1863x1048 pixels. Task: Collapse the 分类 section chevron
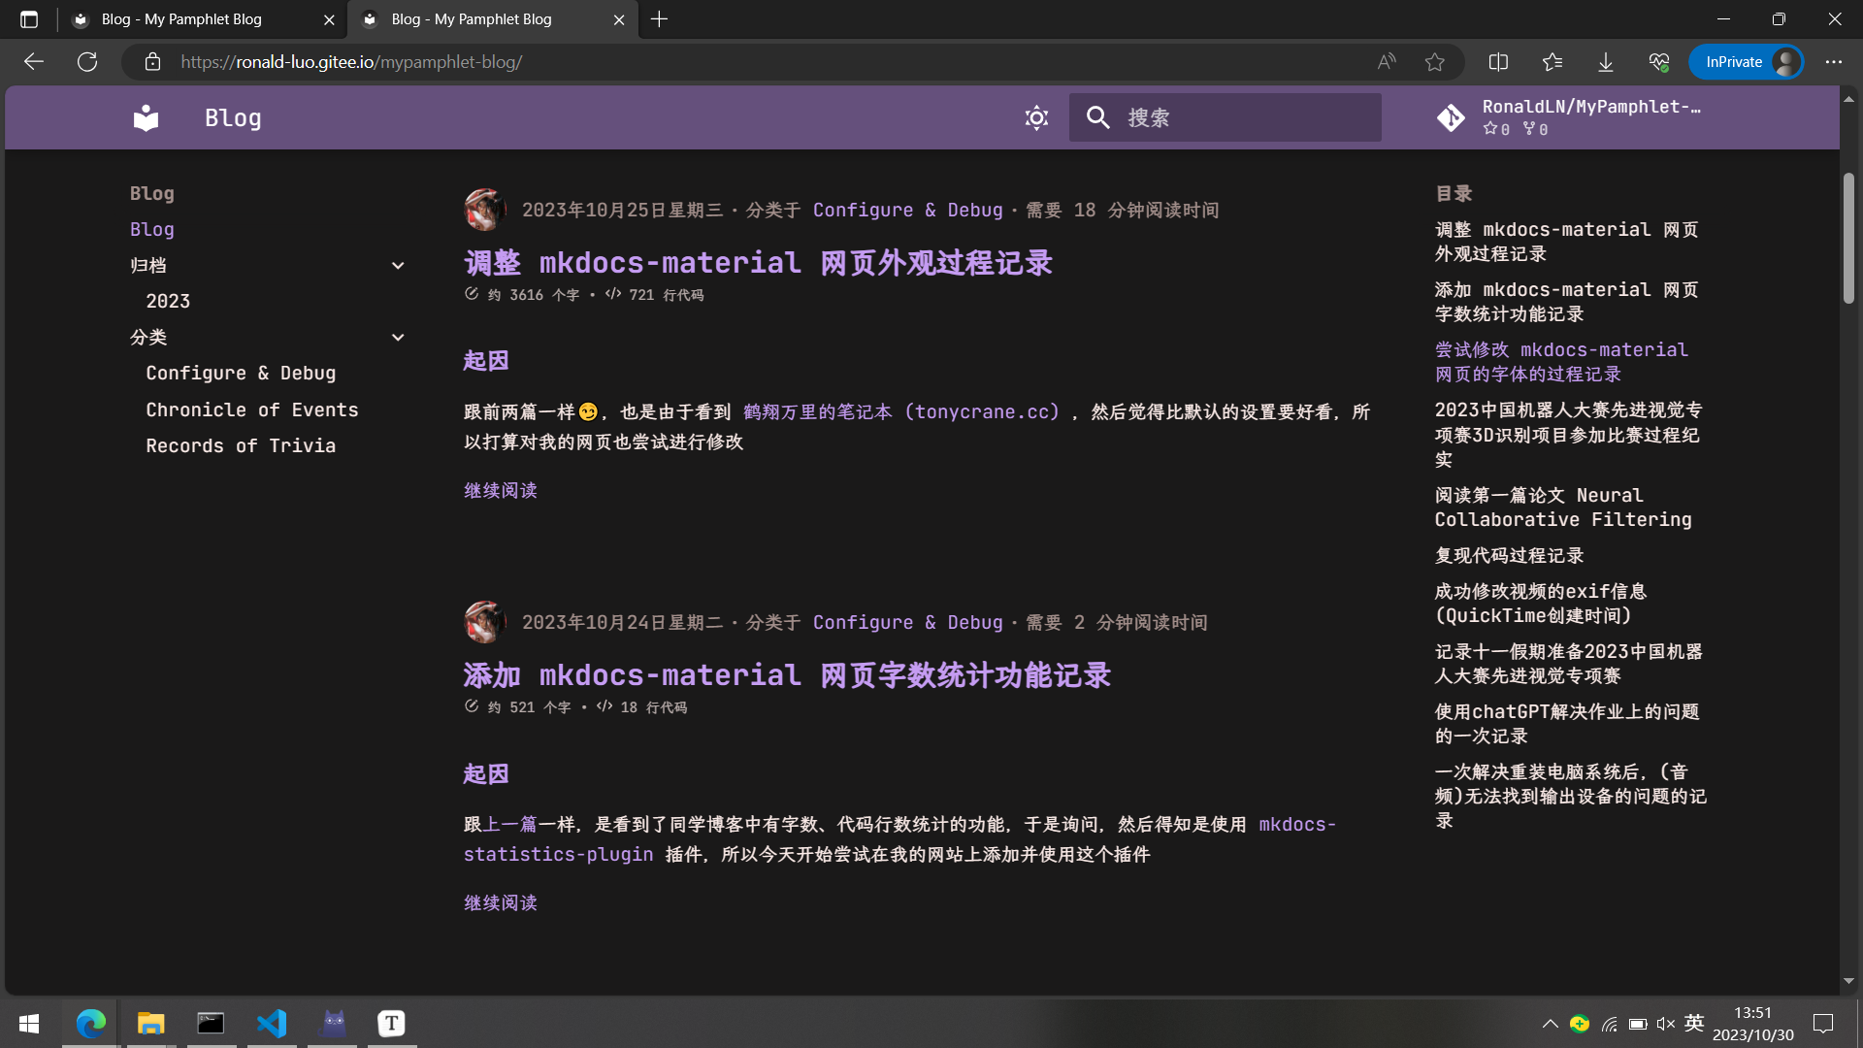pos(398,338)
